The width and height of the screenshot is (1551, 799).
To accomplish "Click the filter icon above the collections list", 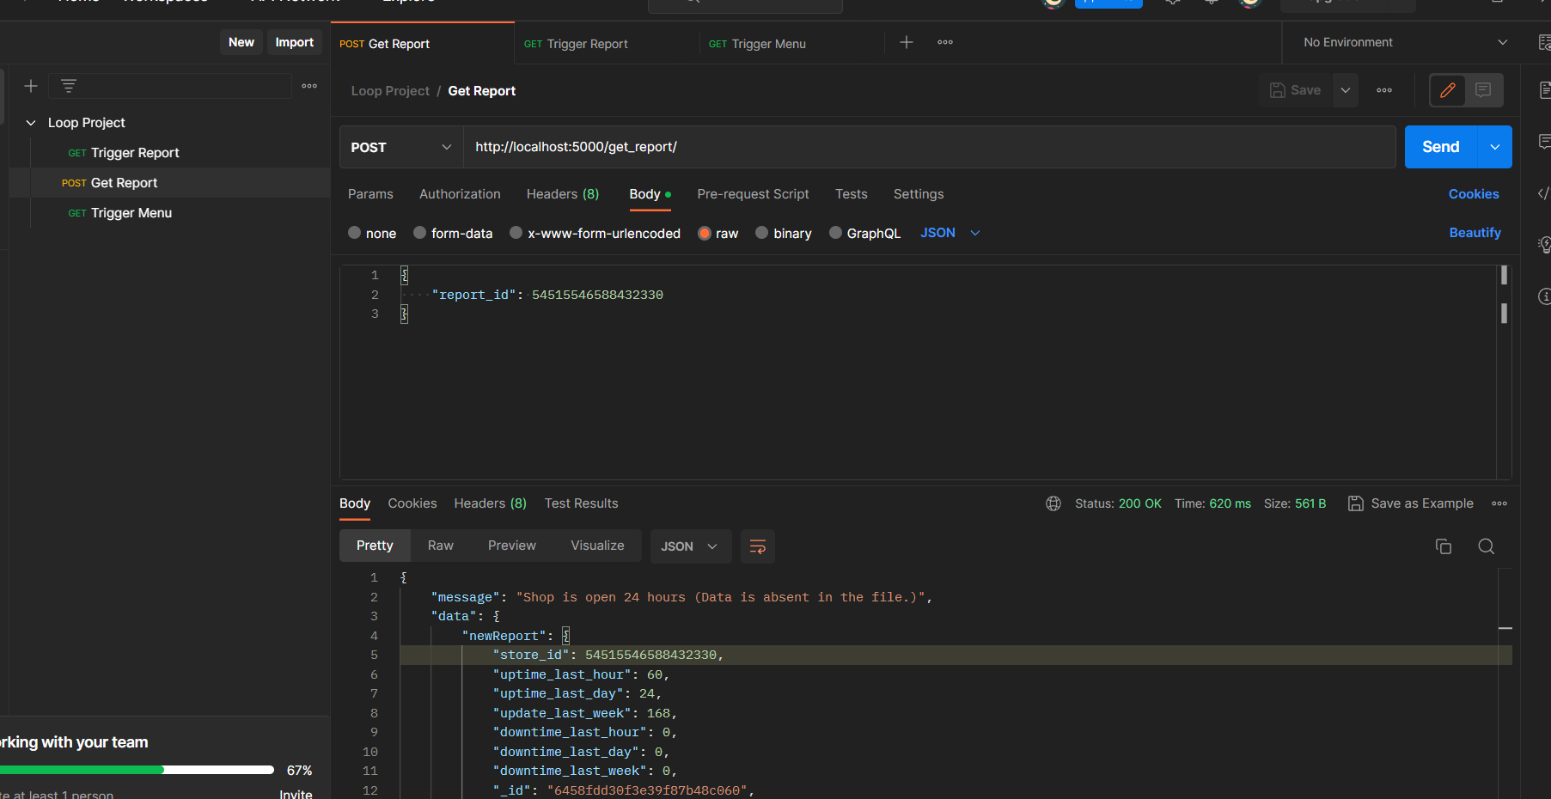I will (x=68, y=86).
